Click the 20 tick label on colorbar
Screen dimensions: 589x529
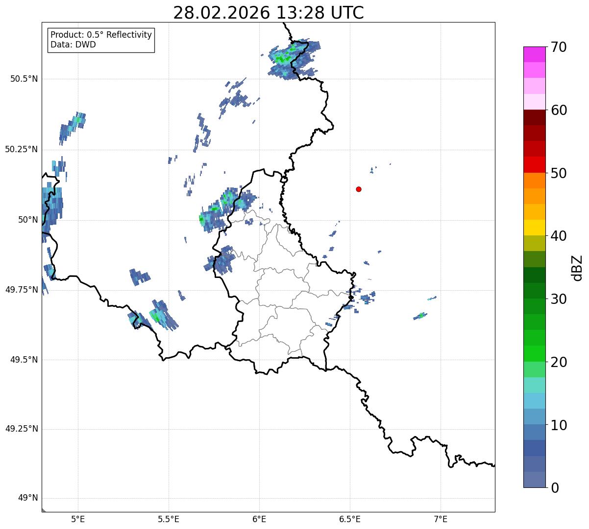coord(559,362)
